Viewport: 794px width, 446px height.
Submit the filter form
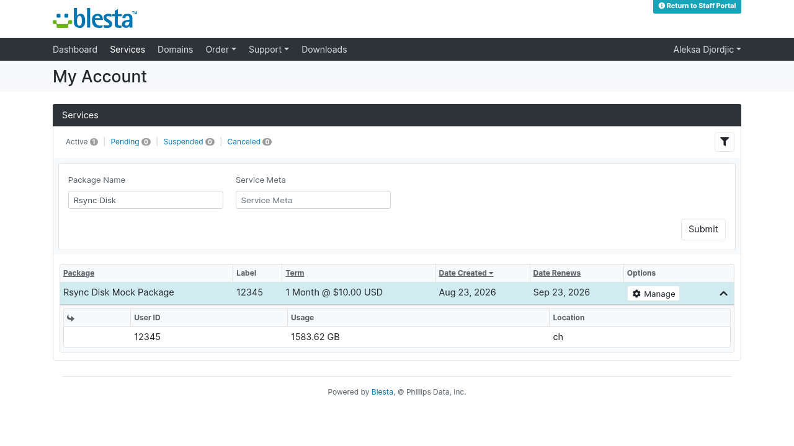pyautogui.click(x=703, y=229)
